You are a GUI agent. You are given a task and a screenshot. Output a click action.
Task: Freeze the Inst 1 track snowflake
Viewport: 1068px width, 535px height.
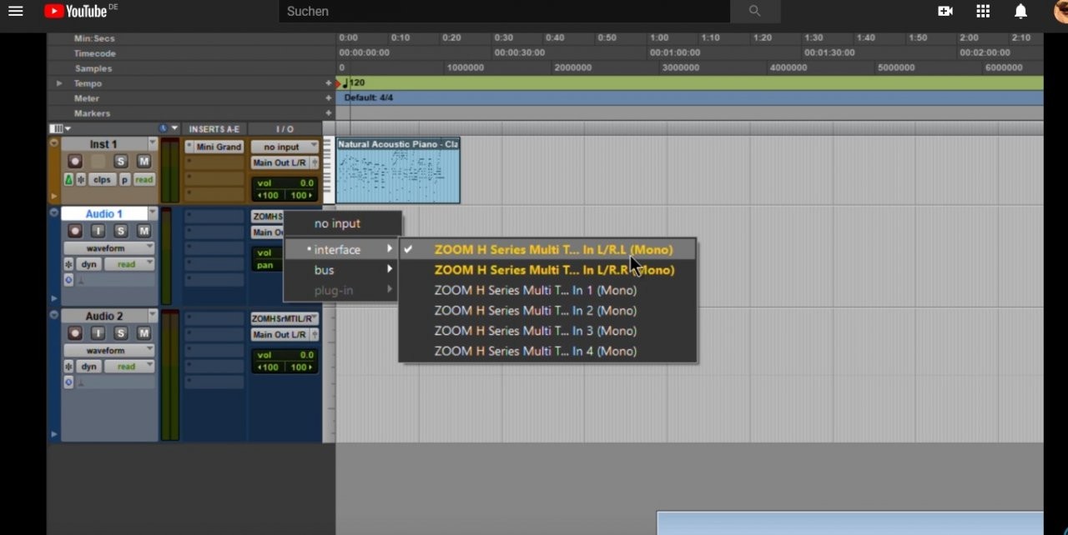(x=81, y=180)
